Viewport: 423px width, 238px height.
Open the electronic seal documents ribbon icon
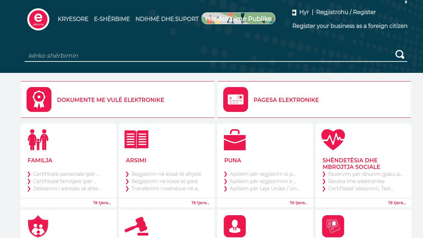click(x=39, y=99)
